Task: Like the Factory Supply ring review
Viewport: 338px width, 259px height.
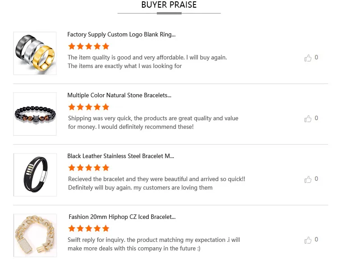Action: click(x=308, y=58)
